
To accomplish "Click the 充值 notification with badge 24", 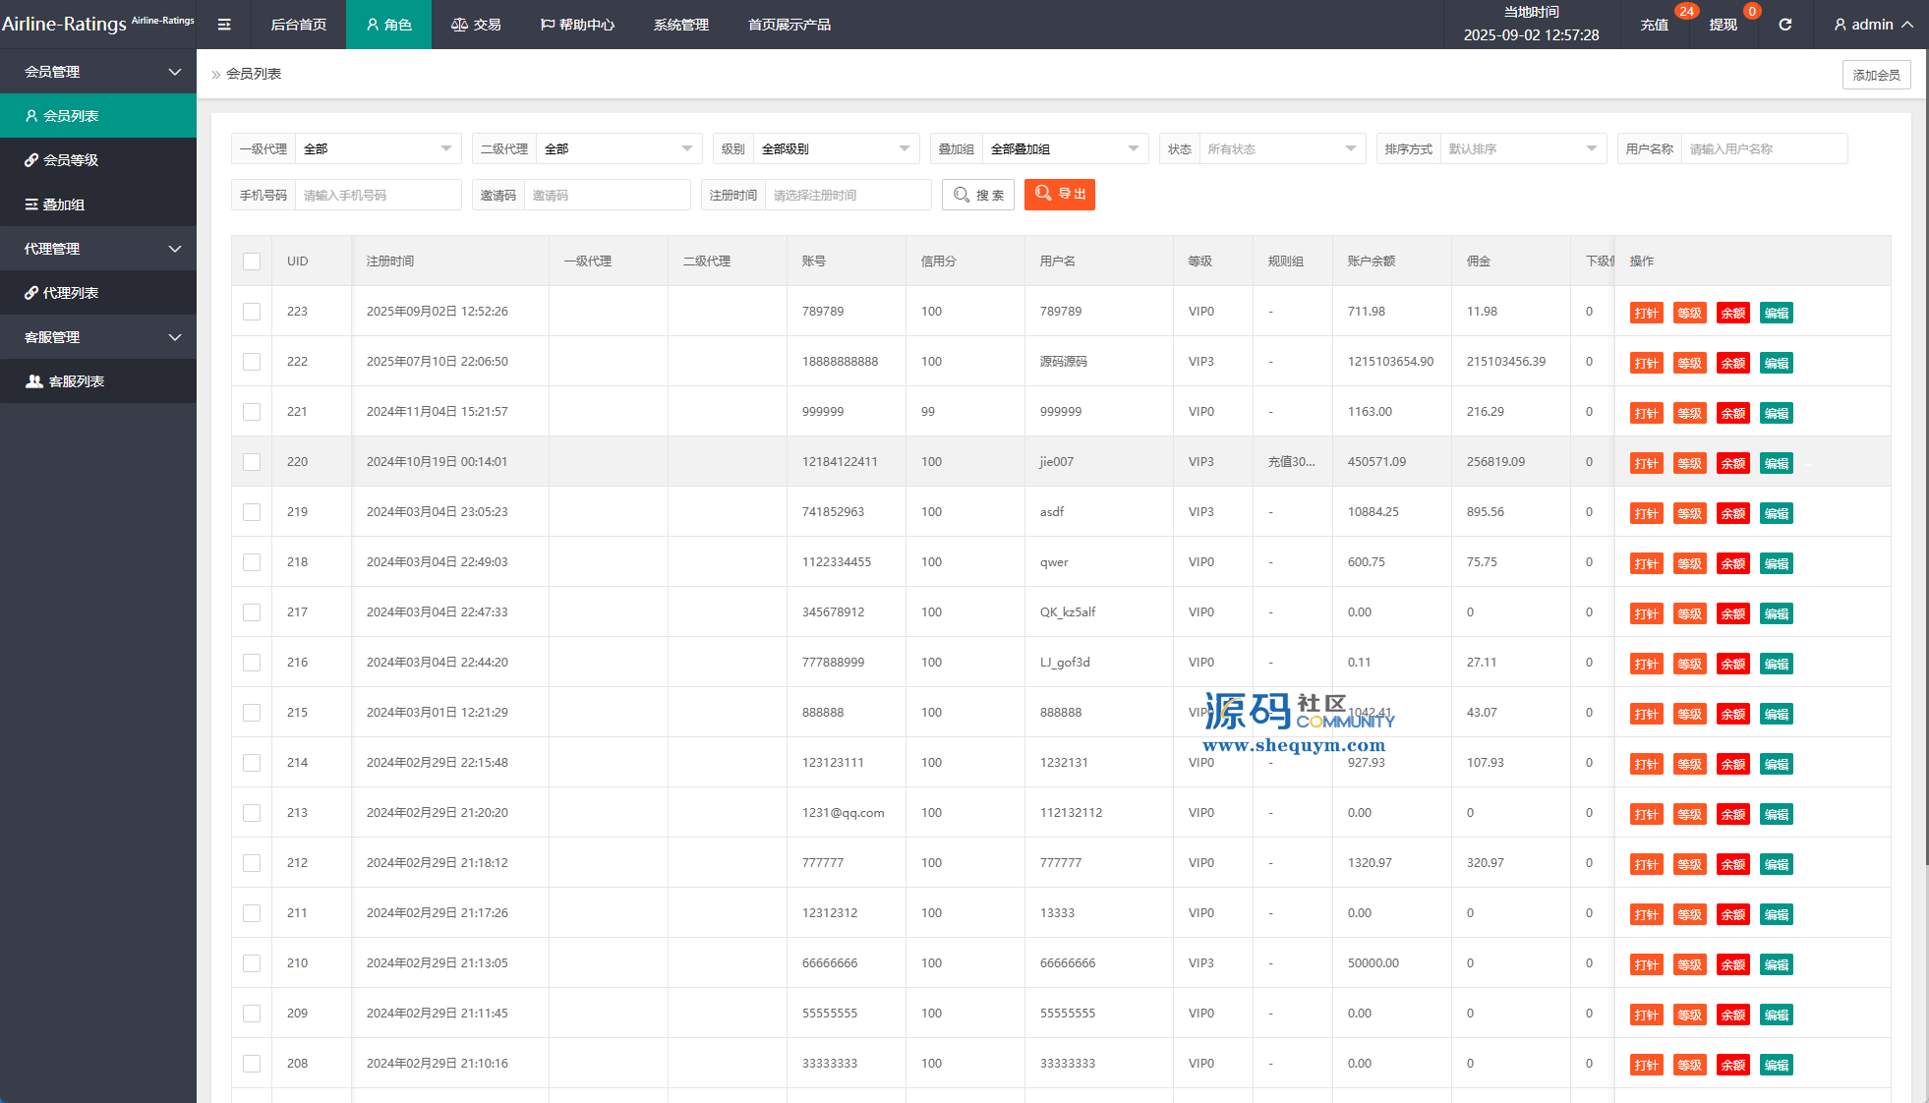I will point(1655,25).
